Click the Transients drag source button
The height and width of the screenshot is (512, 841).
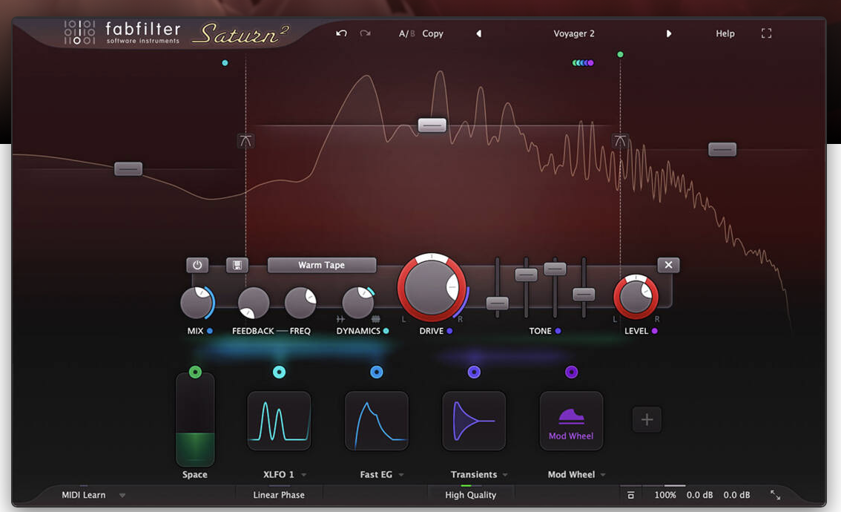pyautogui.click(x=474, y=372)
